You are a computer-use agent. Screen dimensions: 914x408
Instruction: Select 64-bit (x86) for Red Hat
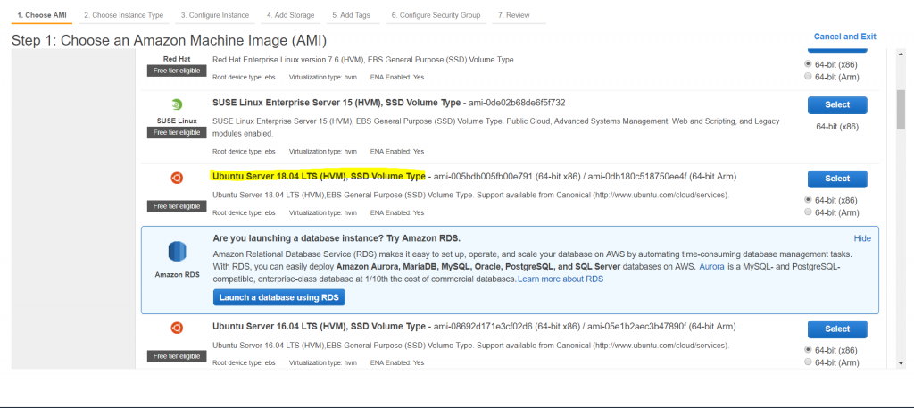coord(808,63)
